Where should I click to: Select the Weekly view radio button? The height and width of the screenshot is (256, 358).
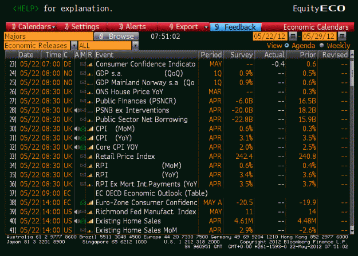(x=322, y=45)
